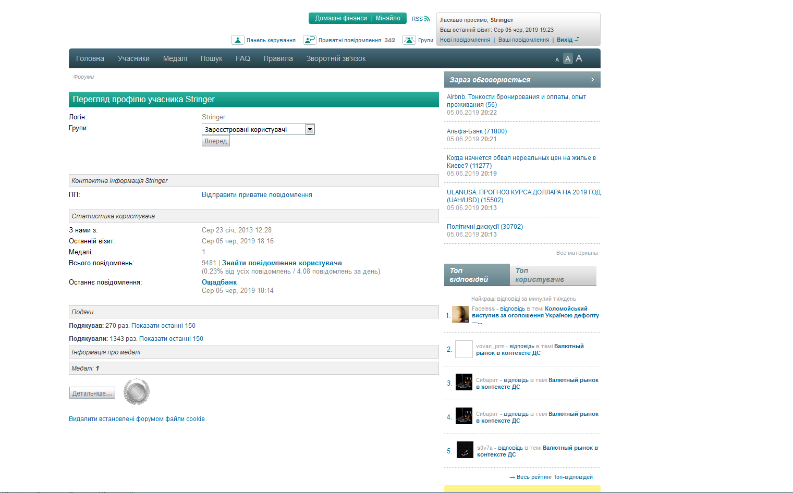
Task: Click the RSS feed icon
Action: point(426,18)
